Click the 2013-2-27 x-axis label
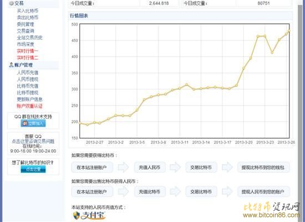This screenshot has height=222, width=305. coord(94,142)
